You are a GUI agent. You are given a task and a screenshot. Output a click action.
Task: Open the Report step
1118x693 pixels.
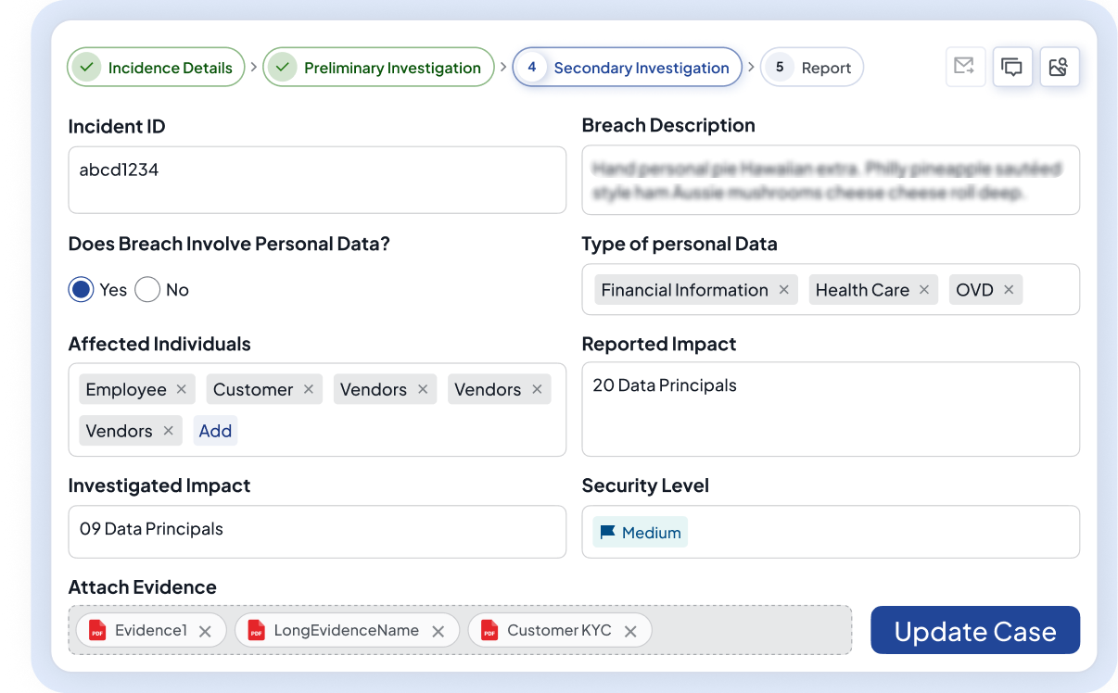[x=812, y=67]
